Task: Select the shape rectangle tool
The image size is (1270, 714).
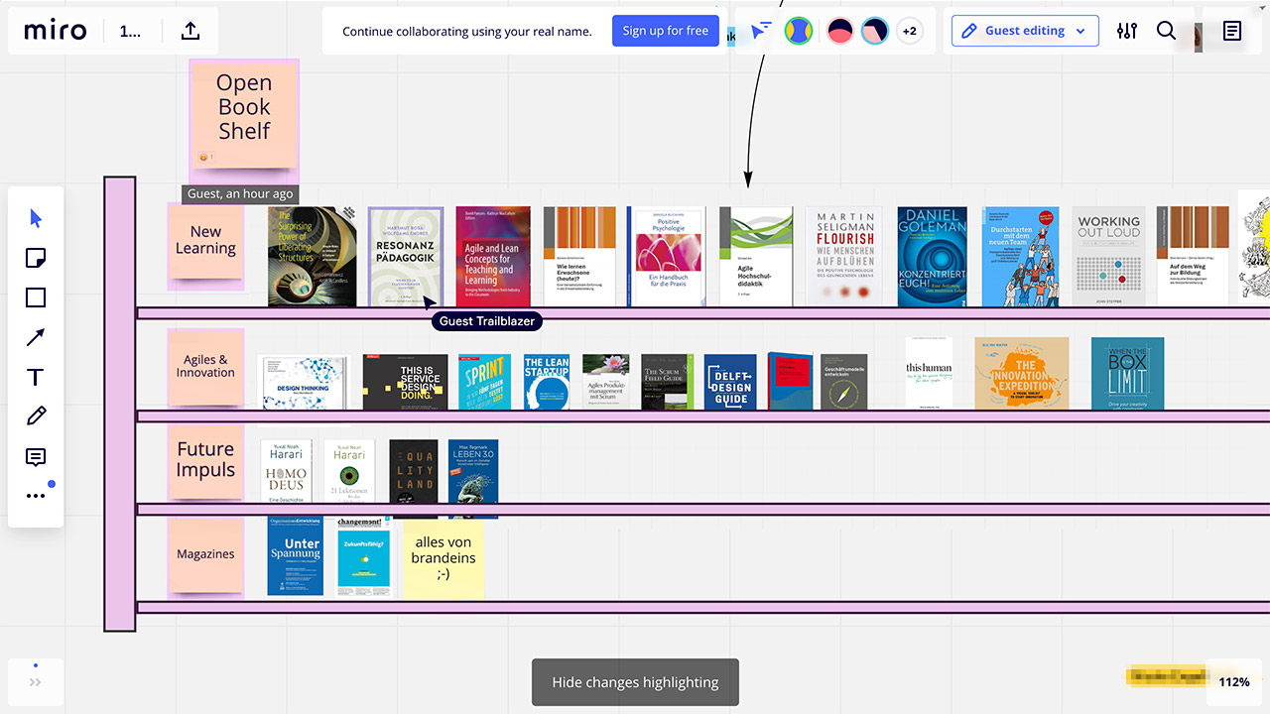Action: click(x=36, y=297)
